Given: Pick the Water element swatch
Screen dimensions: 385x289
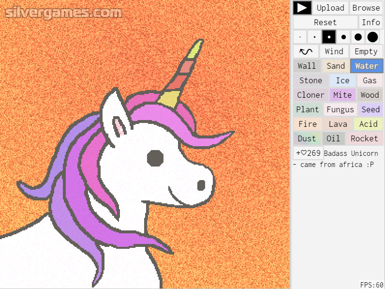Looking at the screenshot, I should tap(367, 66).
